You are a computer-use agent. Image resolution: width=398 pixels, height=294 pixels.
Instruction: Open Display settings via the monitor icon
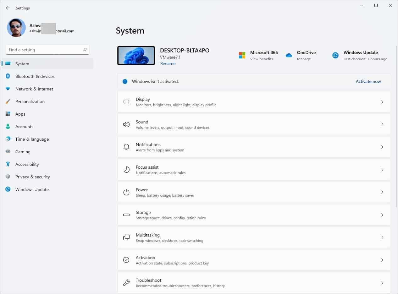click(126, 102)
